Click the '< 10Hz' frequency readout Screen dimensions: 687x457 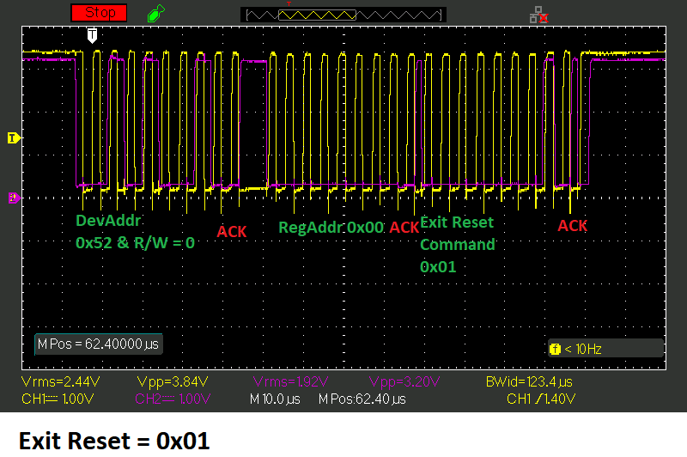[x=583, y=349]
